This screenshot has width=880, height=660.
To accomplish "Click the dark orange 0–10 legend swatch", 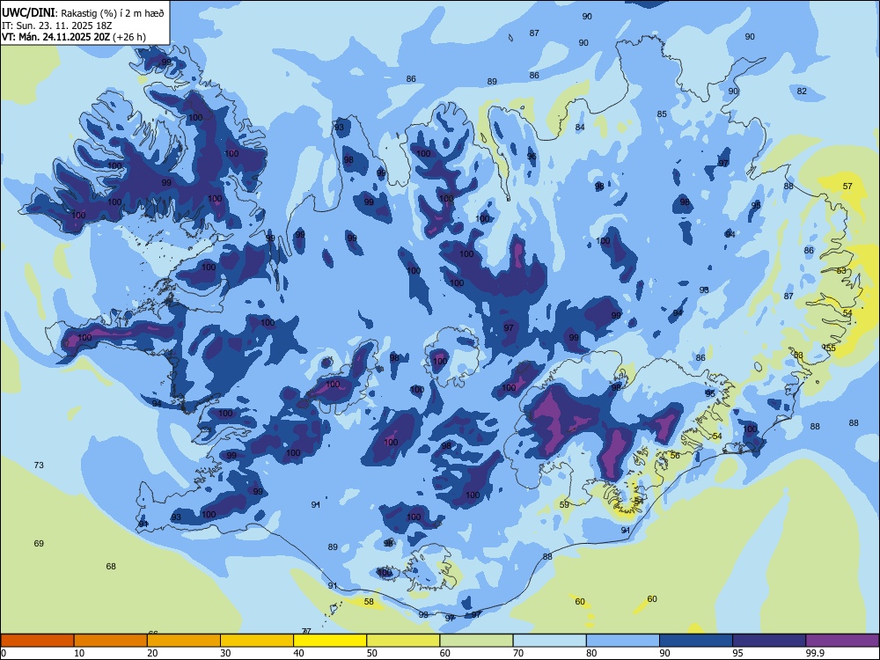I will point(37,641).
